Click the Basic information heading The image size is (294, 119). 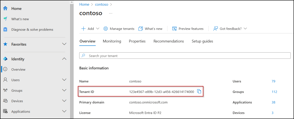pos(94,68)
